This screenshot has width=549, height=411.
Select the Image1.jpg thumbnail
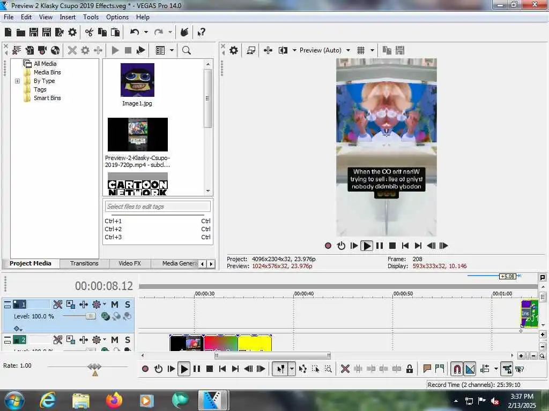137,80
